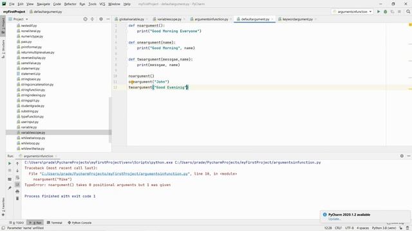
Task: Click Run with Coverage icon in toolbar
Action: [x=392, y=12]
